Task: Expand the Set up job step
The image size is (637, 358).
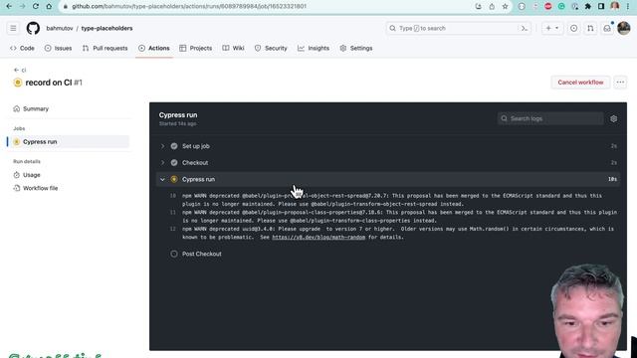Action: click(388, 146)
